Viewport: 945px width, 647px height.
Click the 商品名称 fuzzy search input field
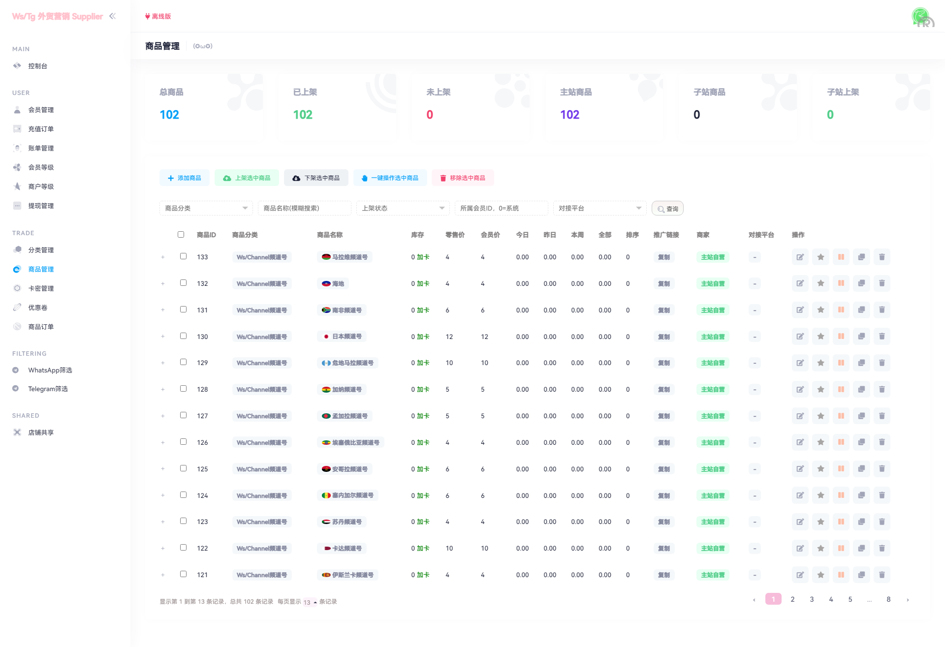tap(304, 209)
